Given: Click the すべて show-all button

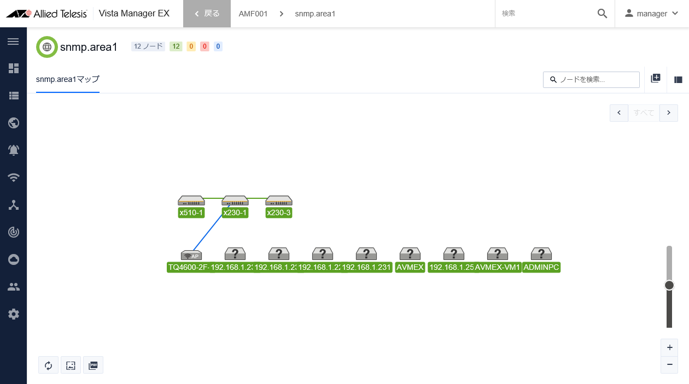Looking at the screenshot, I should click(x=644, y=113).
